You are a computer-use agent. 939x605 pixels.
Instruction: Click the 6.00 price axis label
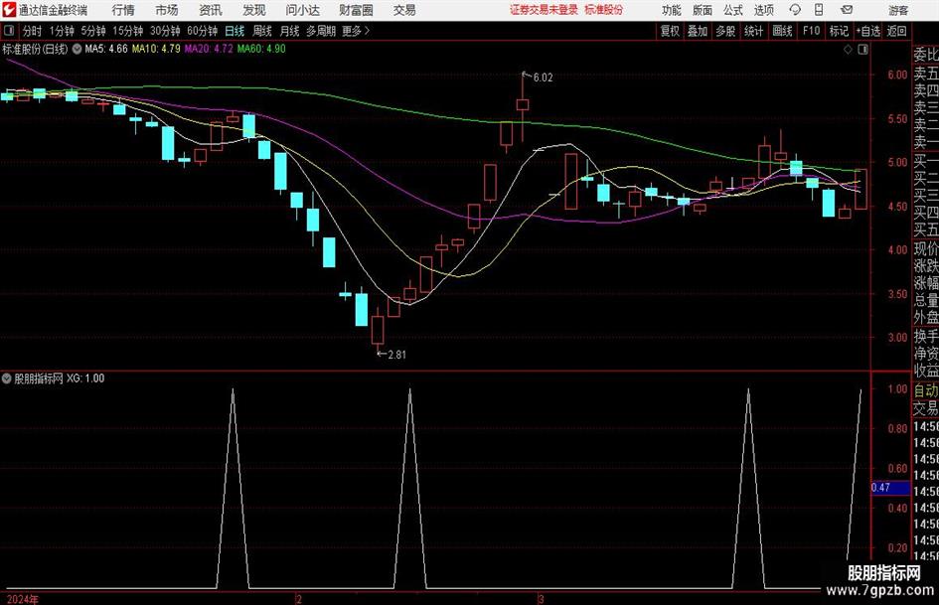coord(897,75)
